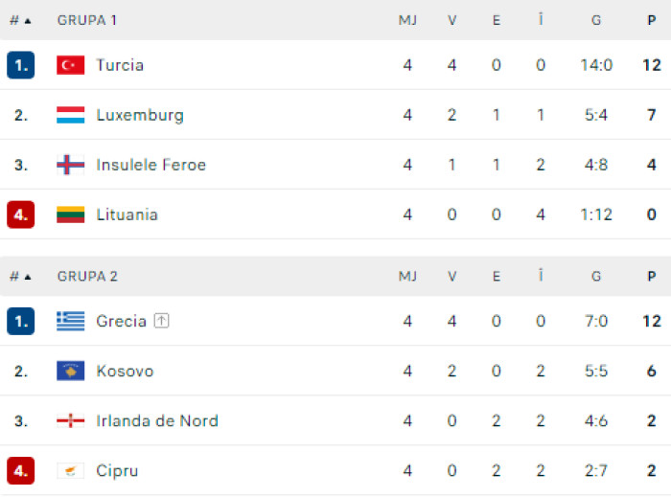Click the Northern Ireland flag icon

(x=71, y=421)
